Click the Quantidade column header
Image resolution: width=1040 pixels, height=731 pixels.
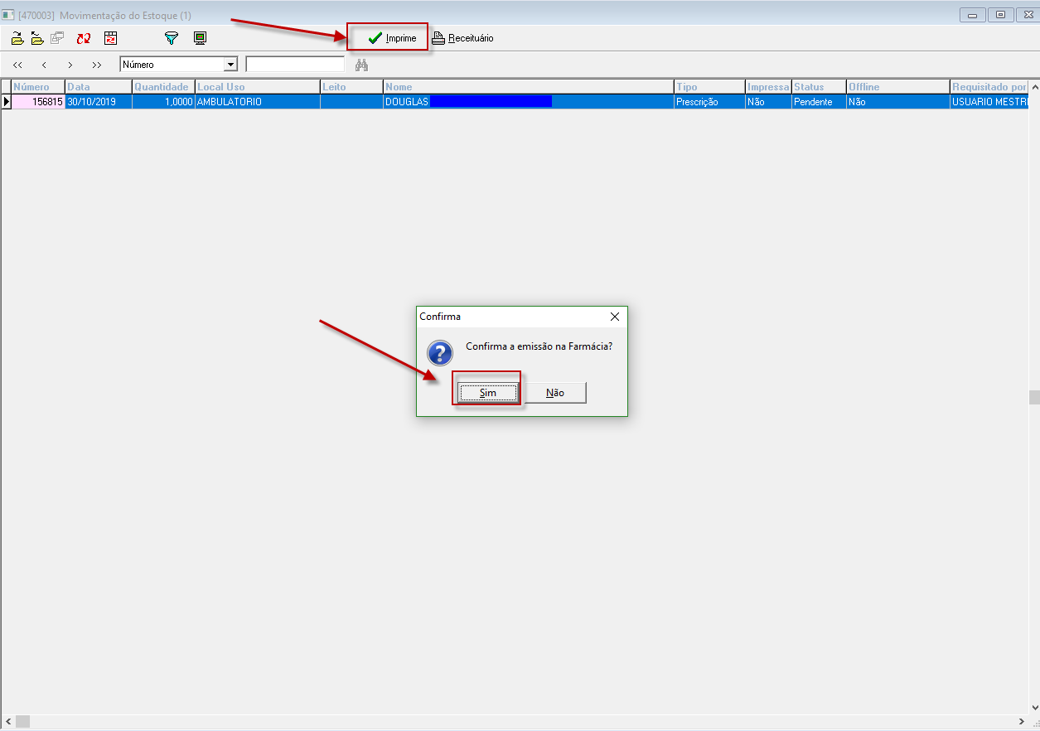163,87
